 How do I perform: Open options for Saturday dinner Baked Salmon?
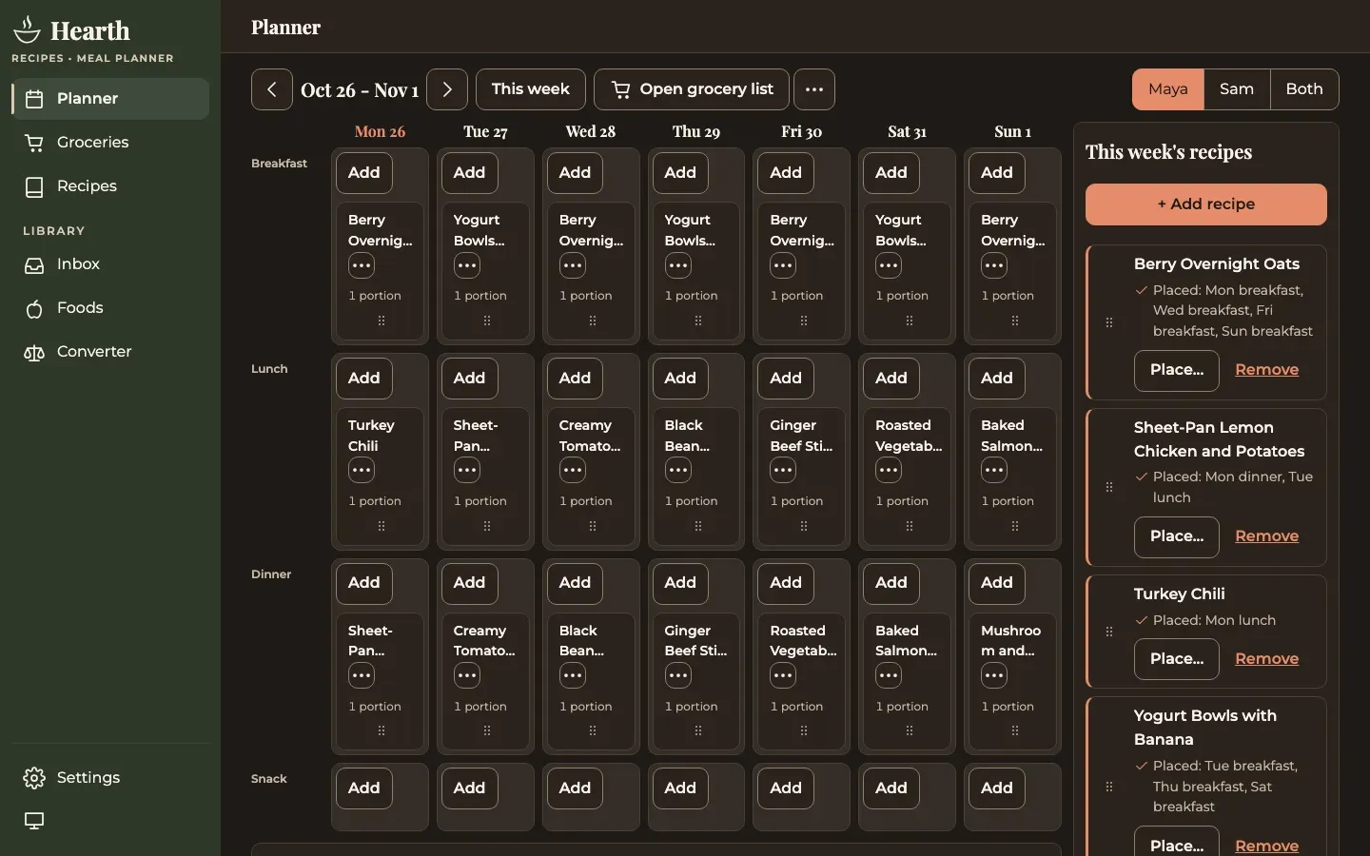click(889, 675)
